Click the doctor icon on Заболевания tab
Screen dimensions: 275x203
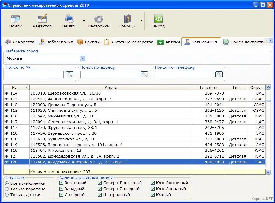(42, 42)
